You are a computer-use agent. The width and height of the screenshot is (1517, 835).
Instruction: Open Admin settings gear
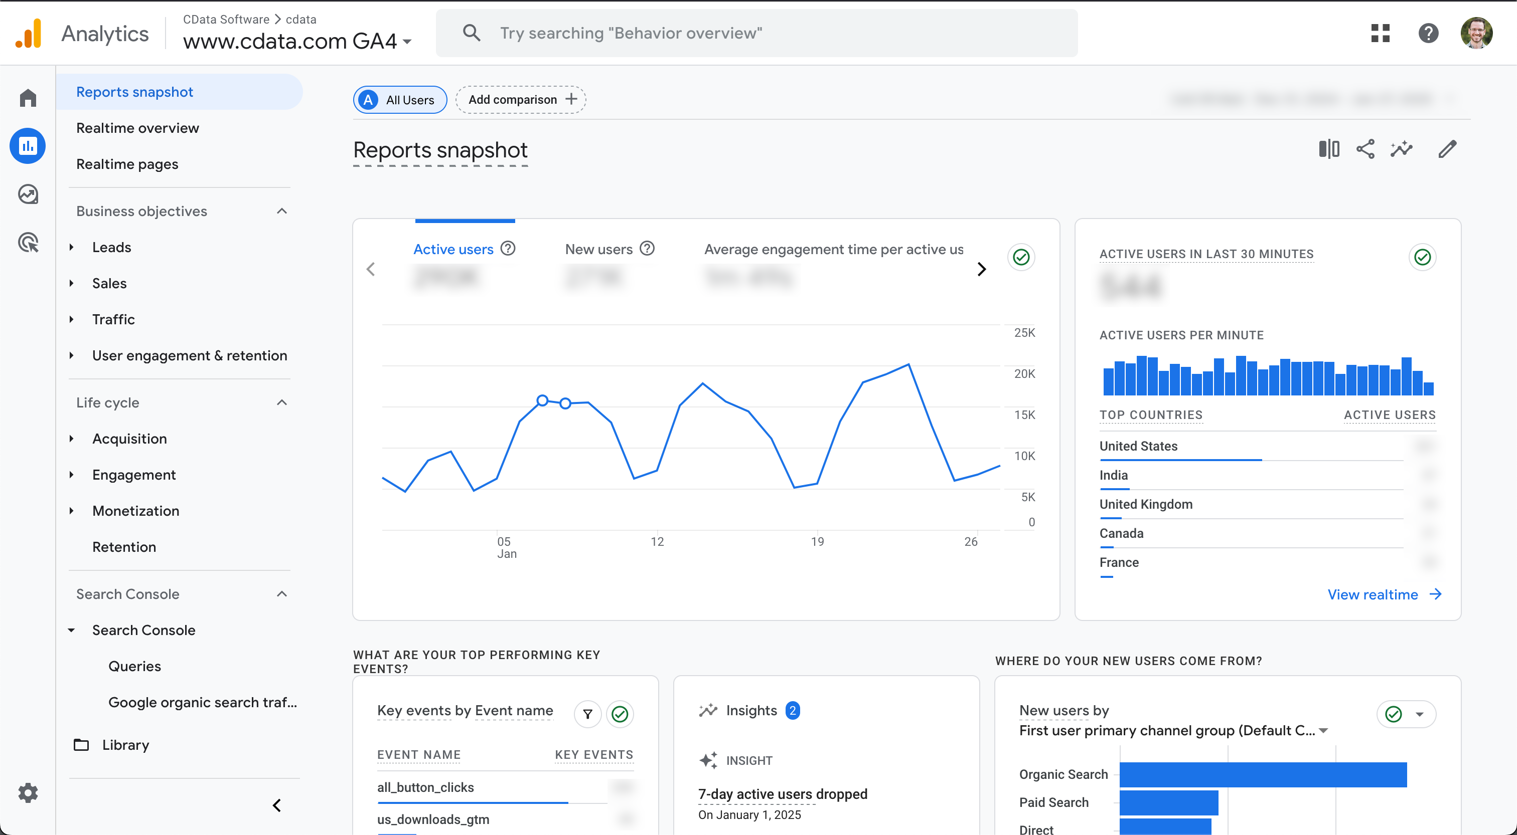(x=28, y=792)
